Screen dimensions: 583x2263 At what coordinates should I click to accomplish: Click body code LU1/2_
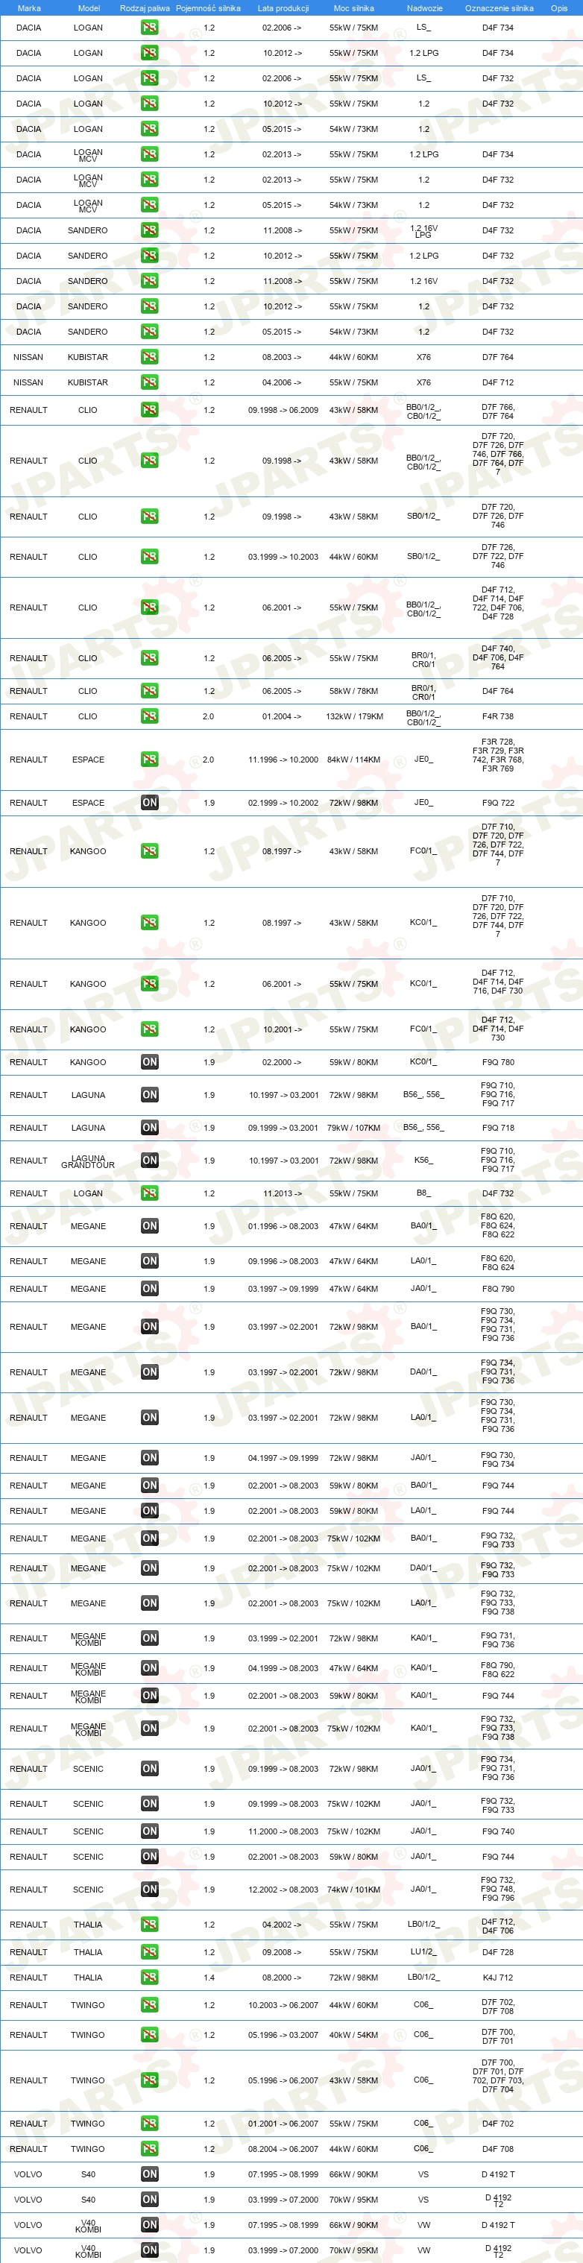pyautogui.click(x=423, y=1951)
